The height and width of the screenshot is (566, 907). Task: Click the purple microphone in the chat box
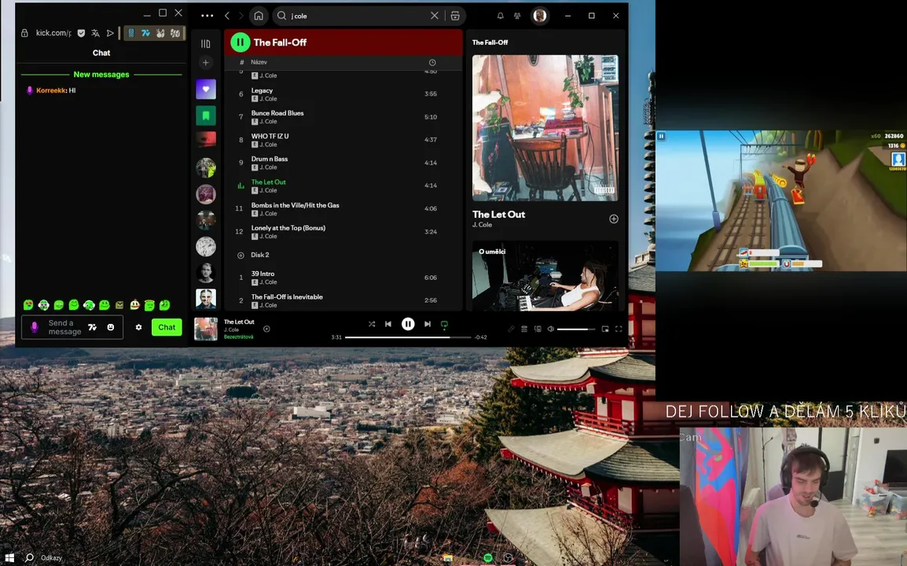[34, 327]
